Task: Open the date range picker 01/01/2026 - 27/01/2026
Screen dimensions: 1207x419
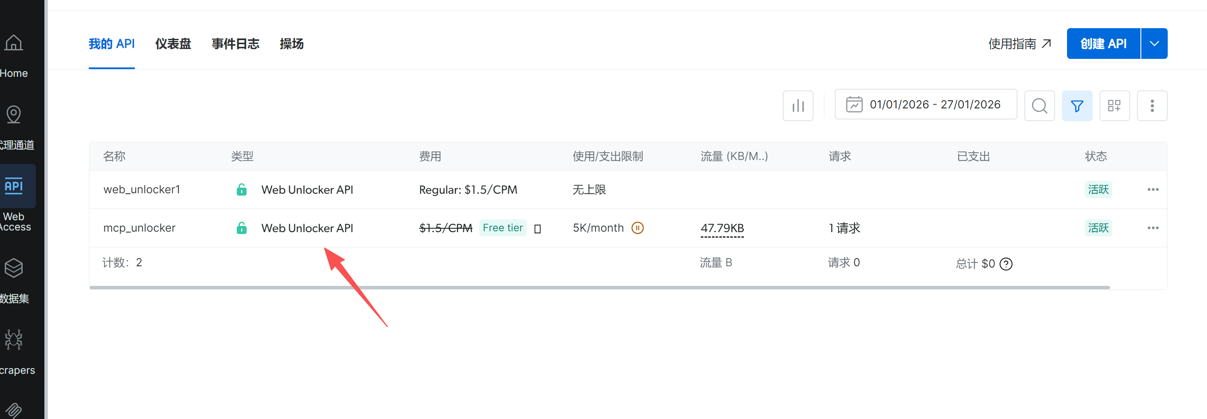Action: point(926,105)
